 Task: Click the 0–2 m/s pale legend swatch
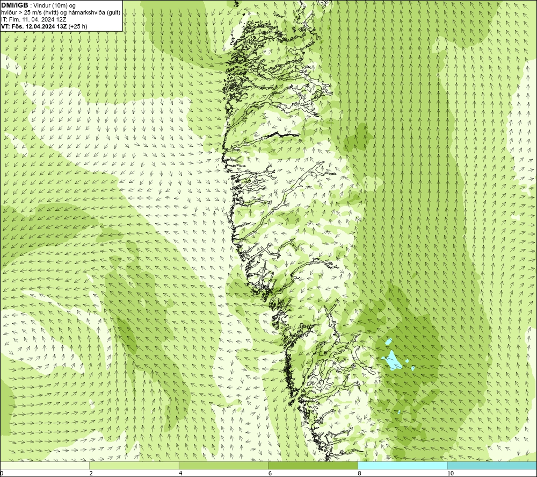click(x=45, y=466)
